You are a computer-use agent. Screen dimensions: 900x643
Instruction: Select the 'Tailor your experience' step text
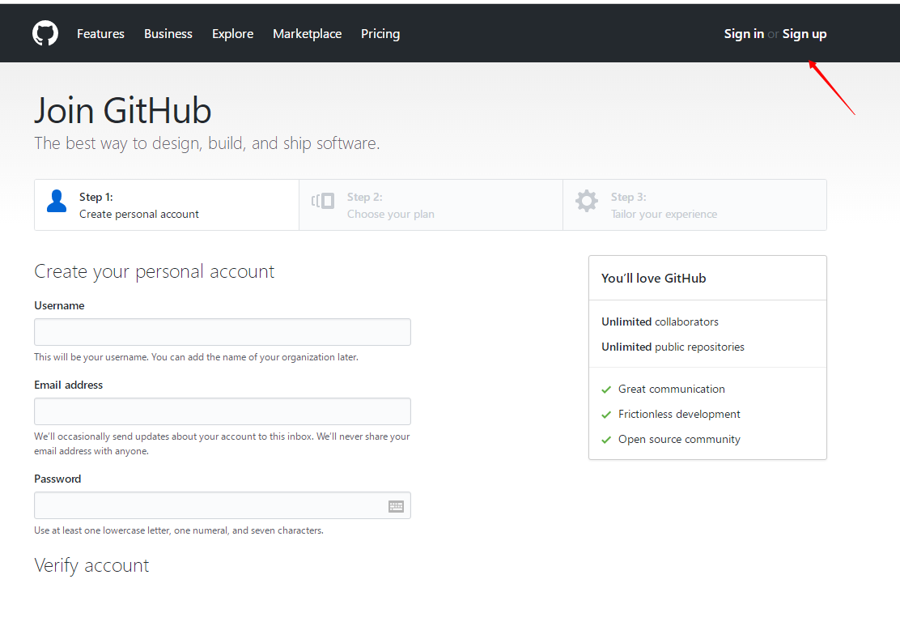(x=664, y=214)
